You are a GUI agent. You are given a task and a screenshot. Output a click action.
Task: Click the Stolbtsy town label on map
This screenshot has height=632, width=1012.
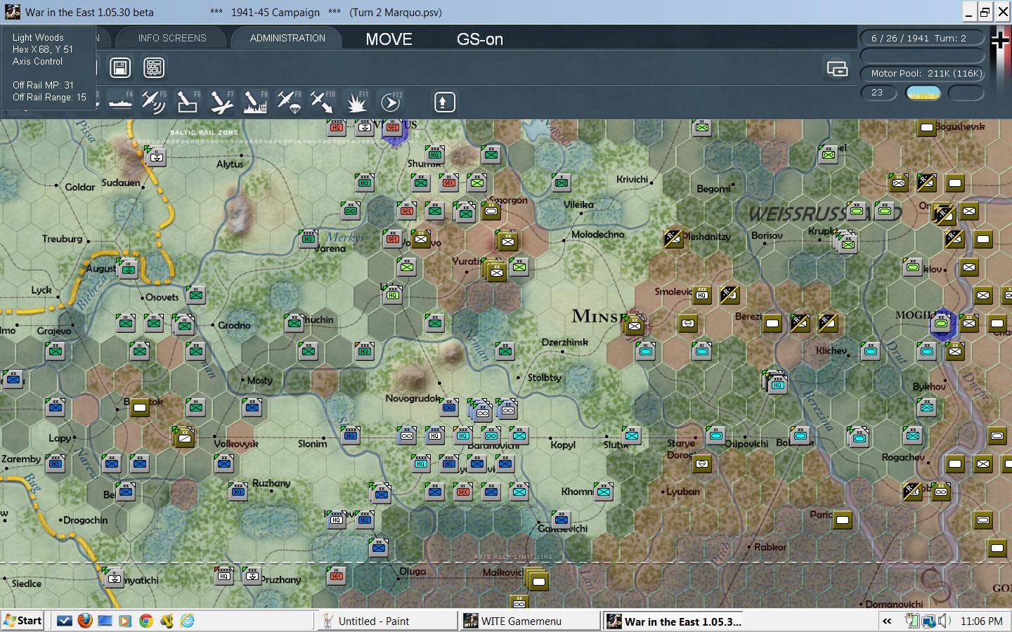[545, 378]
